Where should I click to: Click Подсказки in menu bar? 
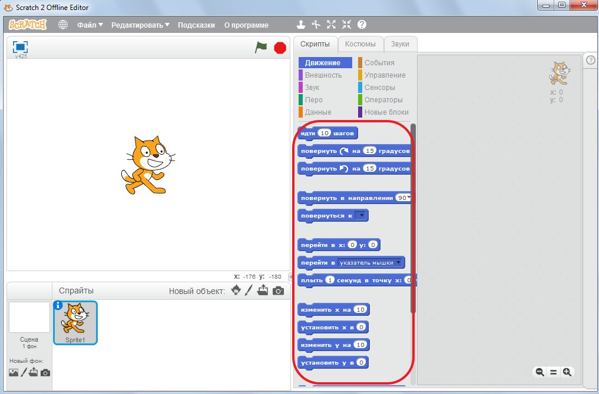[x=196, y=25]
